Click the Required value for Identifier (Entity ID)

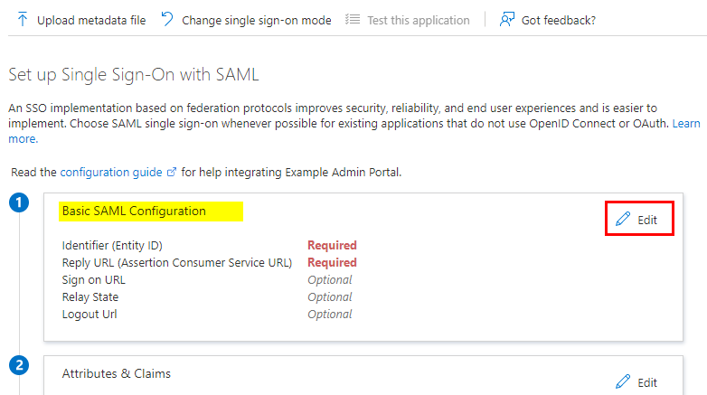[x=332, y=245]
